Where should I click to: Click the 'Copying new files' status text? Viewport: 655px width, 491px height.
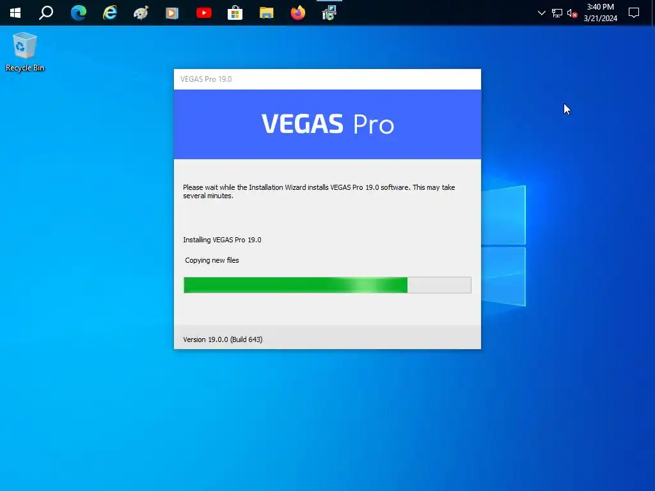click(x=212, y=261)
